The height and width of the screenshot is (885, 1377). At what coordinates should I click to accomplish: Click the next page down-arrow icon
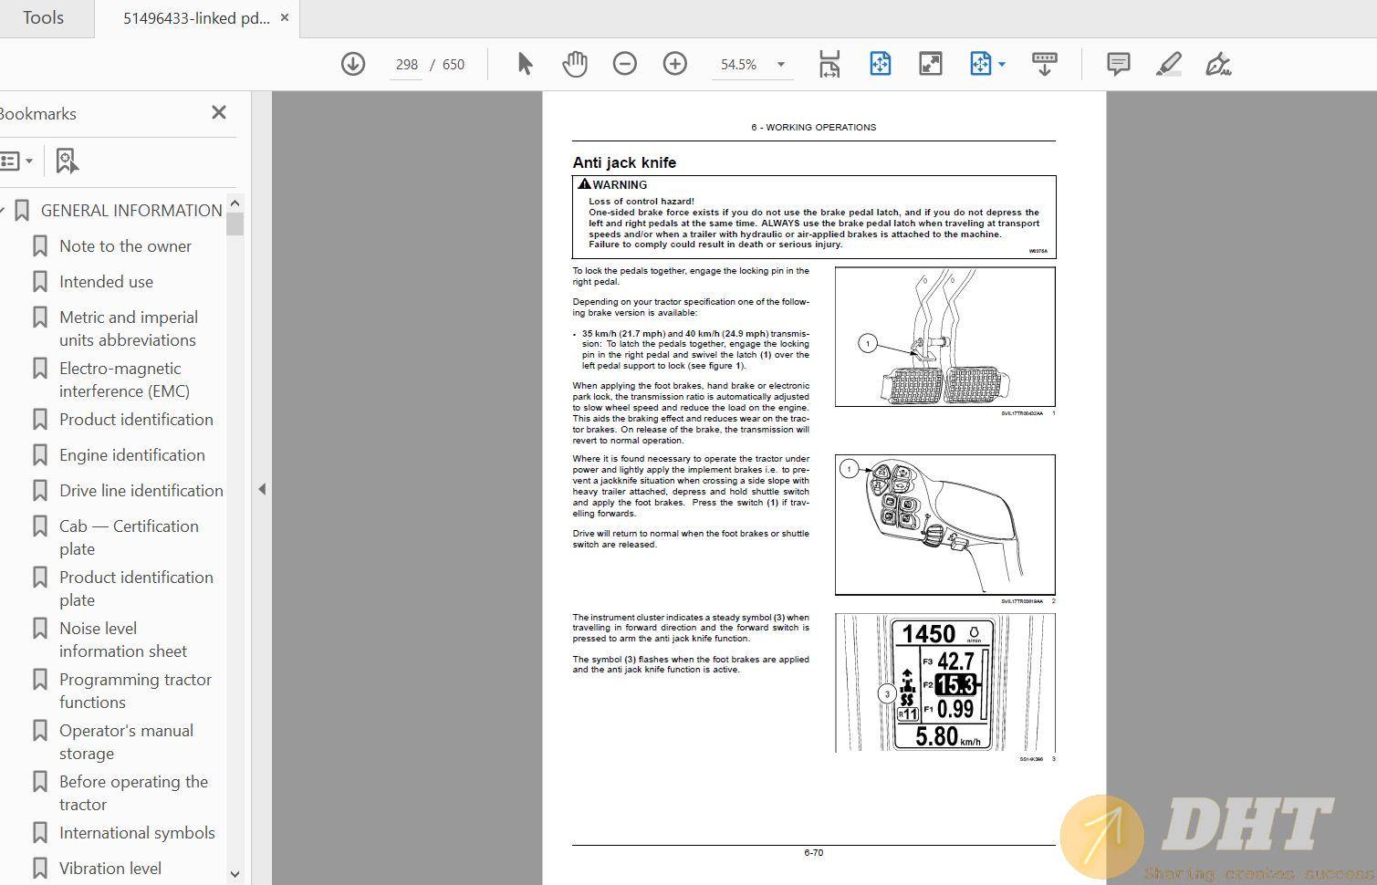(353, 64)
